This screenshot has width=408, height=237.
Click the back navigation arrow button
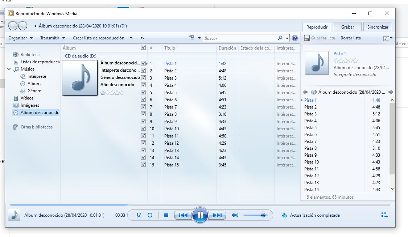13,26
